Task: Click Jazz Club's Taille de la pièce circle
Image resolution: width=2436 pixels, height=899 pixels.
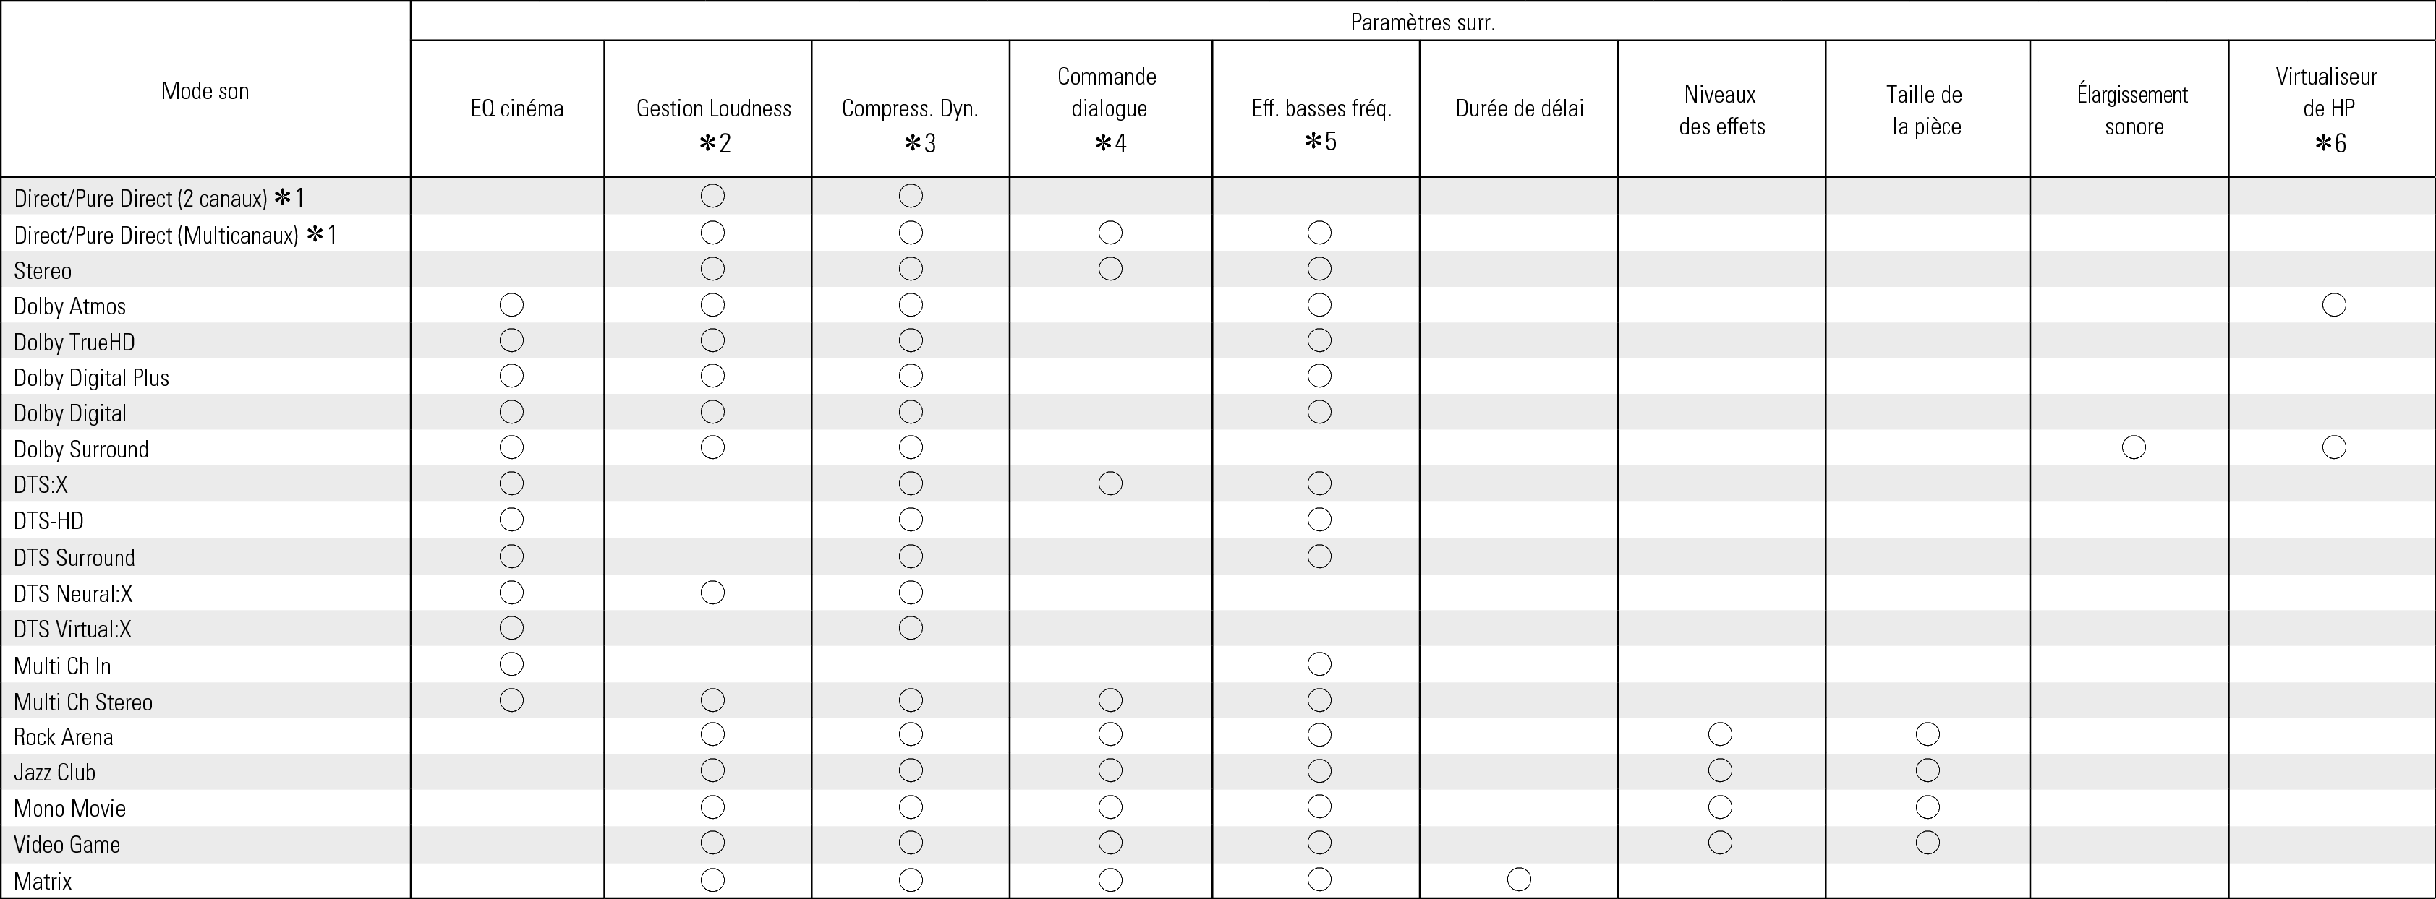Action: (1928, 770)
